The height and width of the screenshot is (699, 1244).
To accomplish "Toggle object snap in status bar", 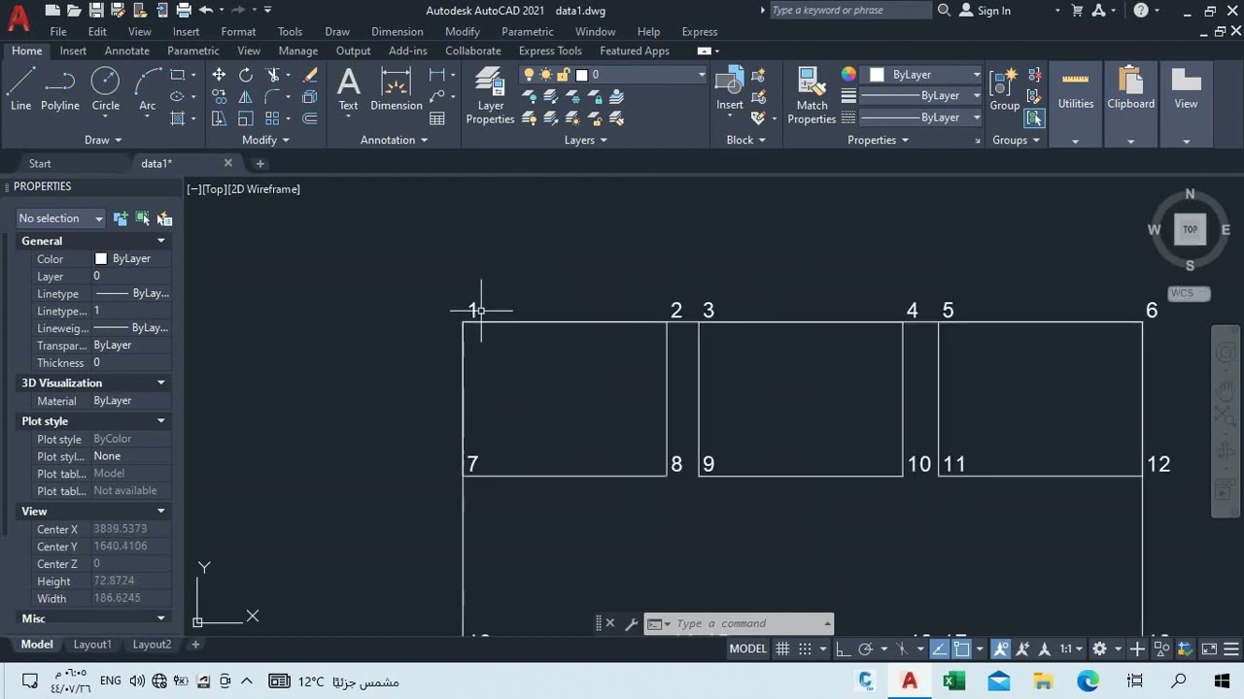I will click(x=962, y=649).
